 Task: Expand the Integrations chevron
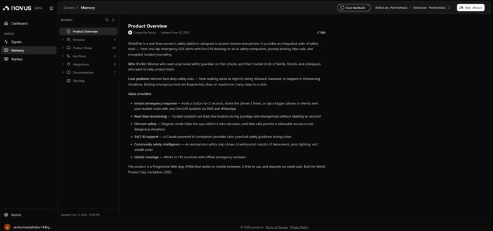62,64
